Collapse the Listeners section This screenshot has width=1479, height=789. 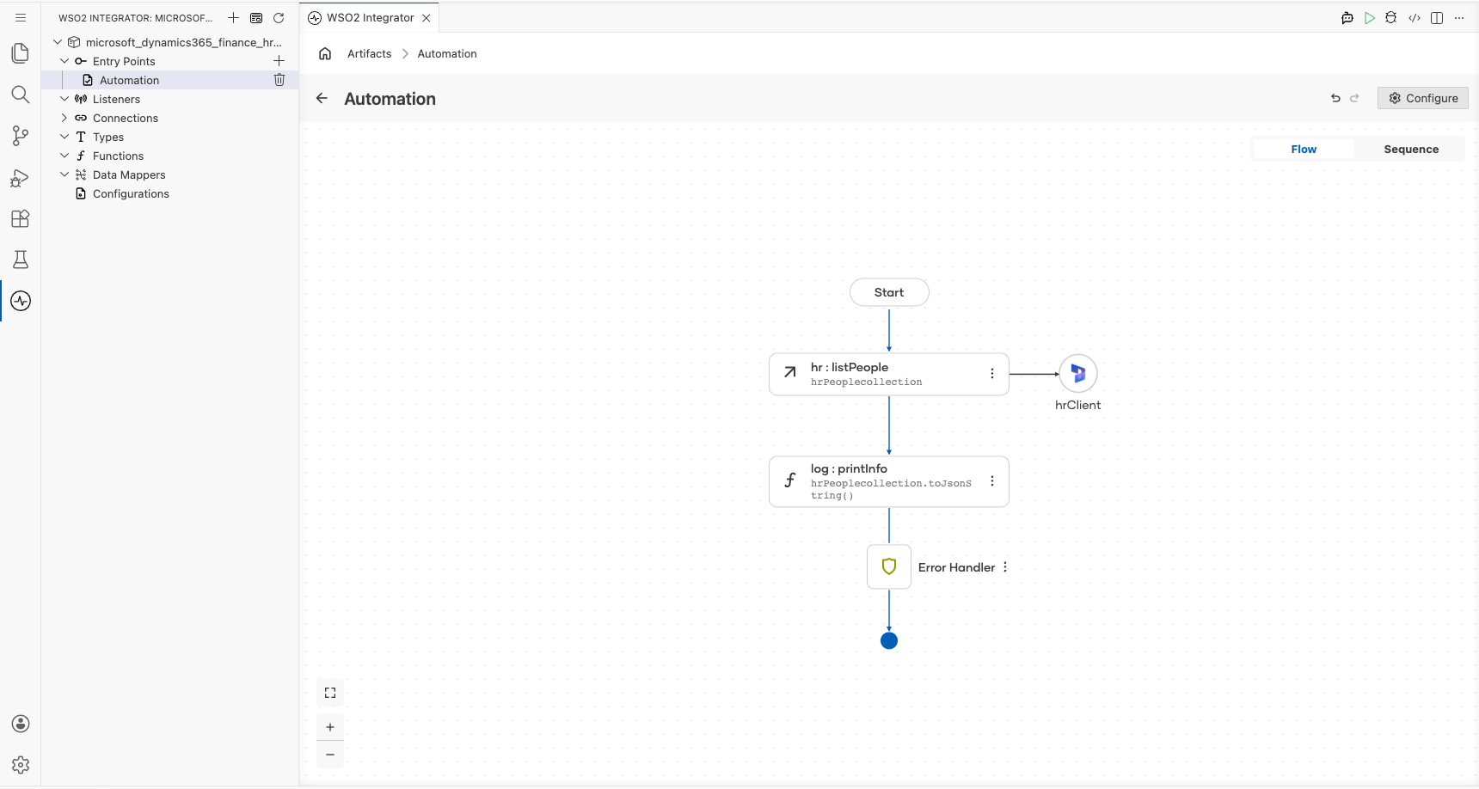(x=64, y=99)
